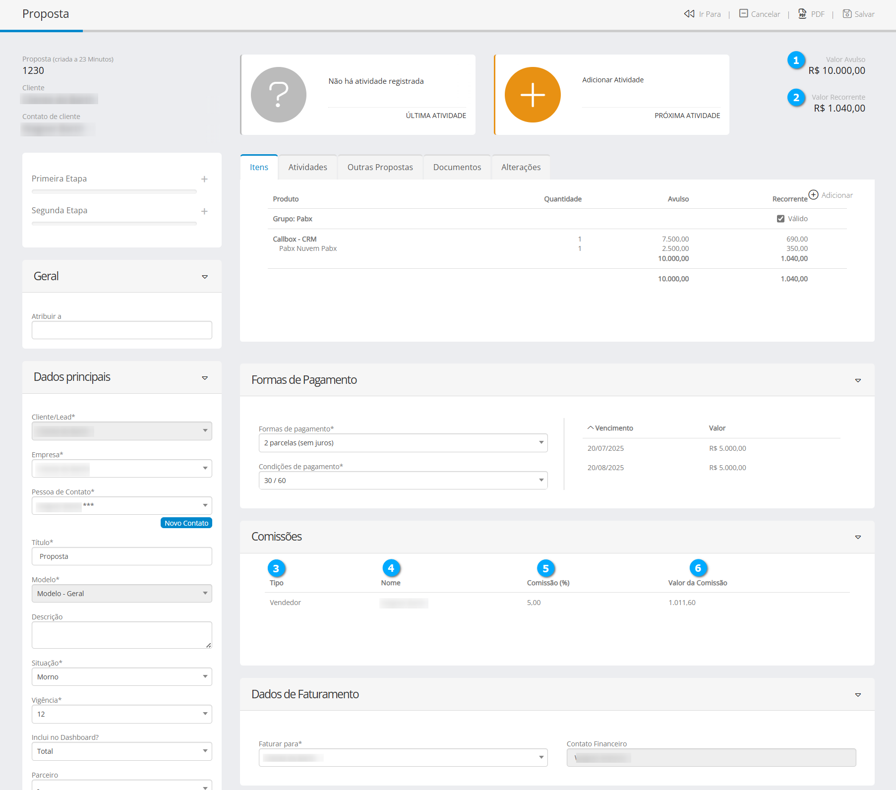Uncheck the Válido checkbox

(x=780, y=219)
